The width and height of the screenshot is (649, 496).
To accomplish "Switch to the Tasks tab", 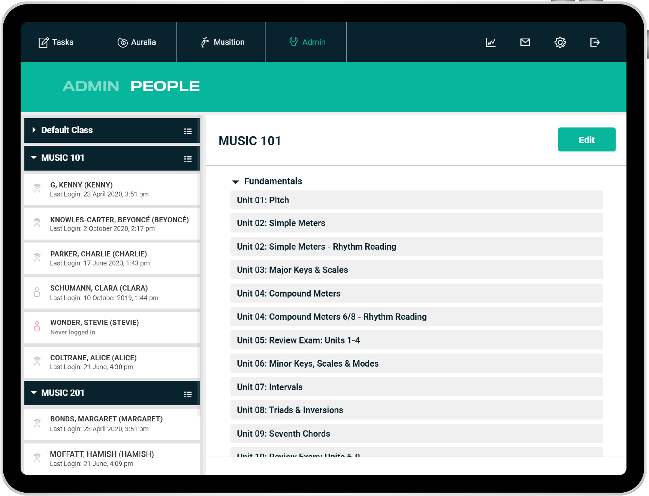I will tap(56, 42).
